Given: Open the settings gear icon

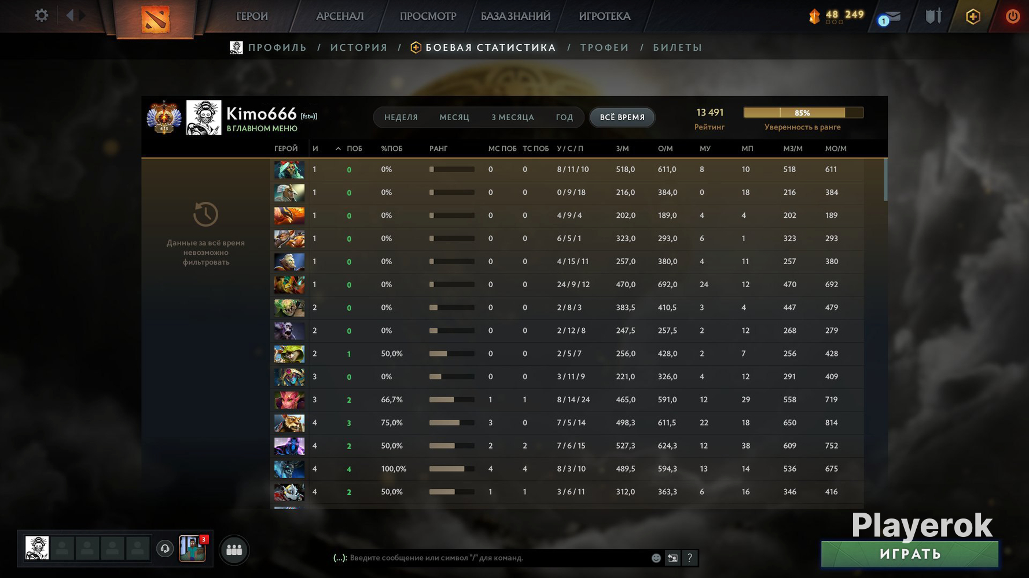Looking at the screenshot, I should (x=41, y=16).
